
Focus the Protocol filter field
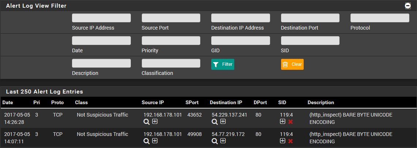point(380,18)
